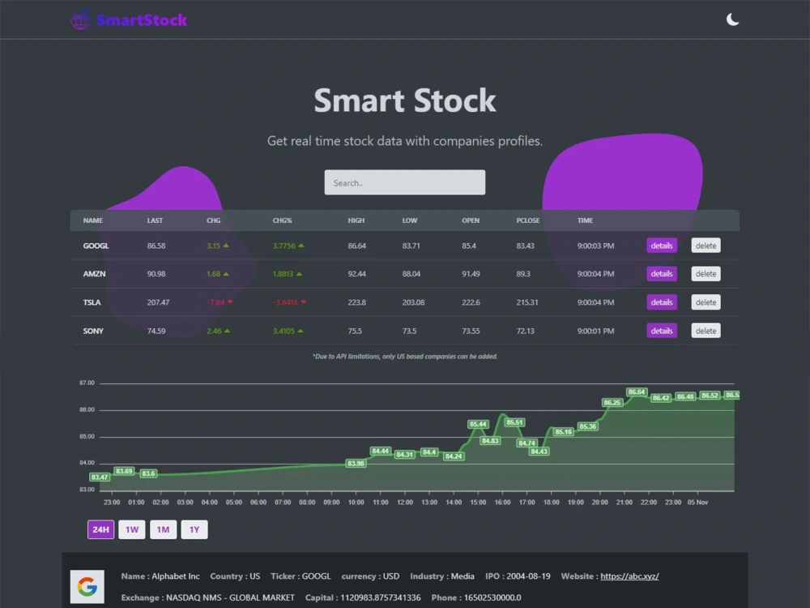This screenshot has height=608, width=810.
Task: Click the IPO : 2004-08-19 text
Action: [x=518, y=576]
